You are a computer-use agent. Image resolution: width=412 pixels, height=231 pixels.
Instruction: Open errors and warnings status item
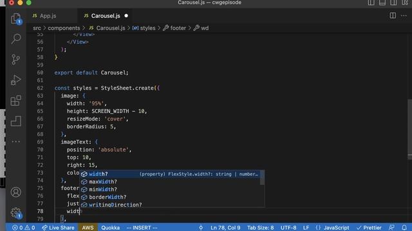click(x=23, y=228)
